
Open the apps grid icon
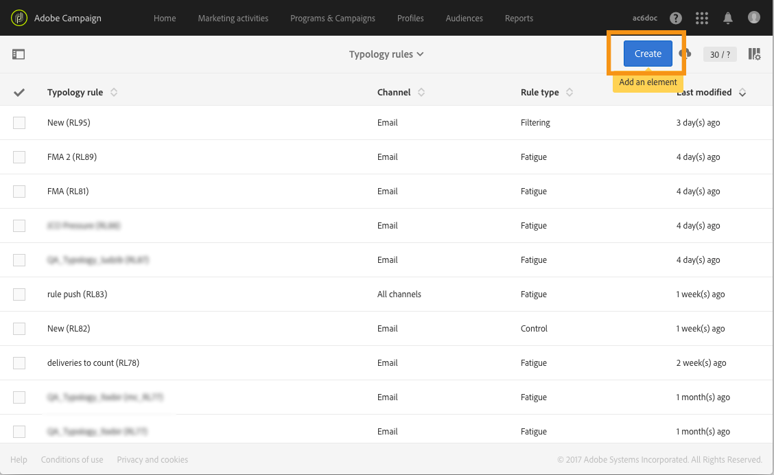coord(702,19)
